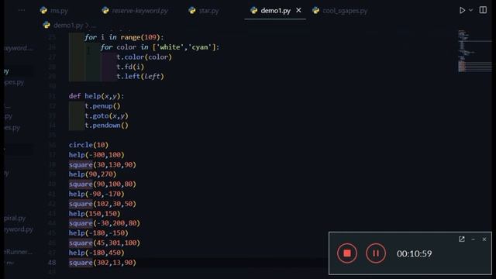
Task: Click line help(-180,-150)
Action: [98, 233]
